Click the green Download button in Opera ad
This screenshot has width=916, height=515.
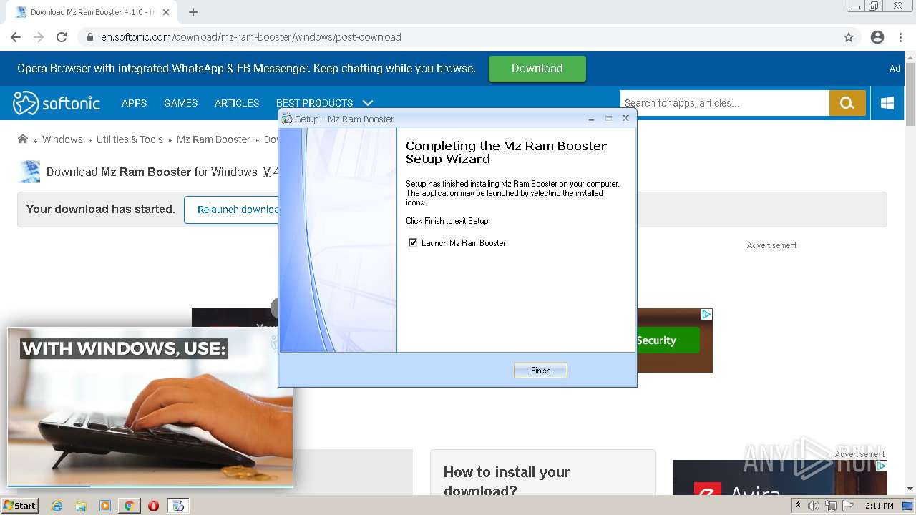537,68
